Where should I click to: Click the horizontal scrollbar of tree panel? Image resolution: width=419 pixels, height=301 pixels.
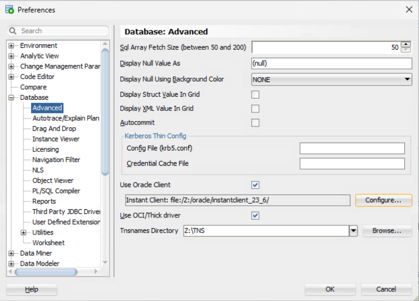click(x=39, y=272)
